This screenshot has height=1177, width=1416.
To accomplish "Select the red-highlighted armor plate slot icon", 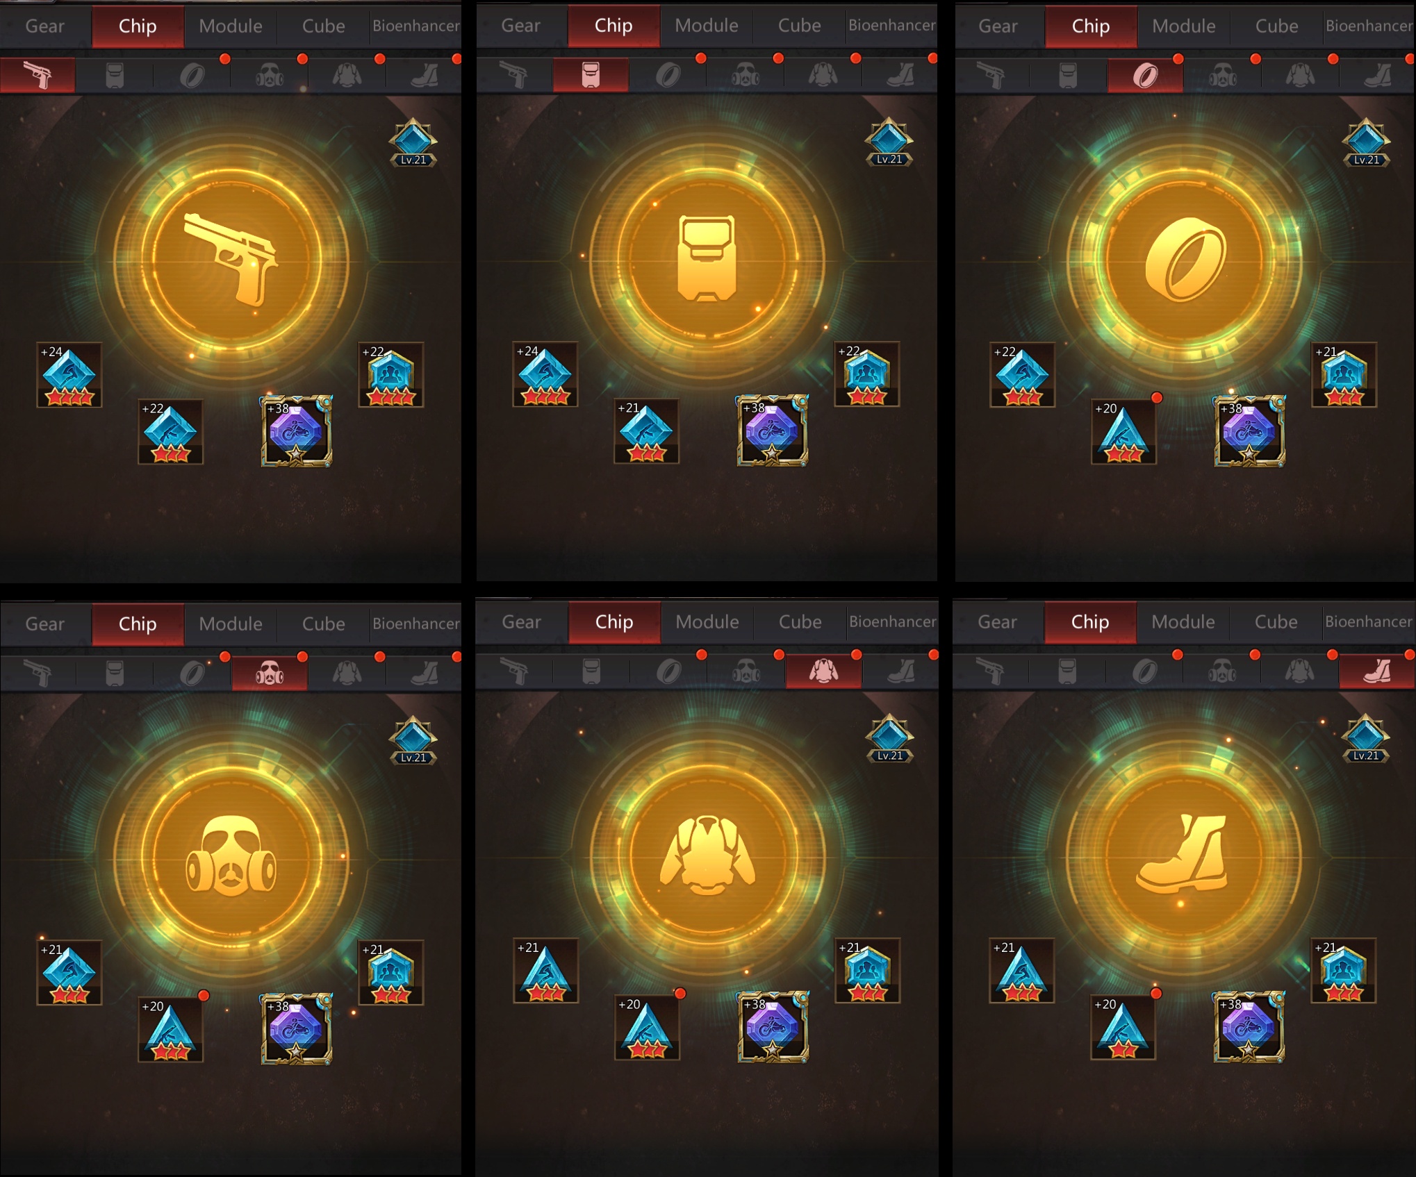I will [x=591, y=75].
